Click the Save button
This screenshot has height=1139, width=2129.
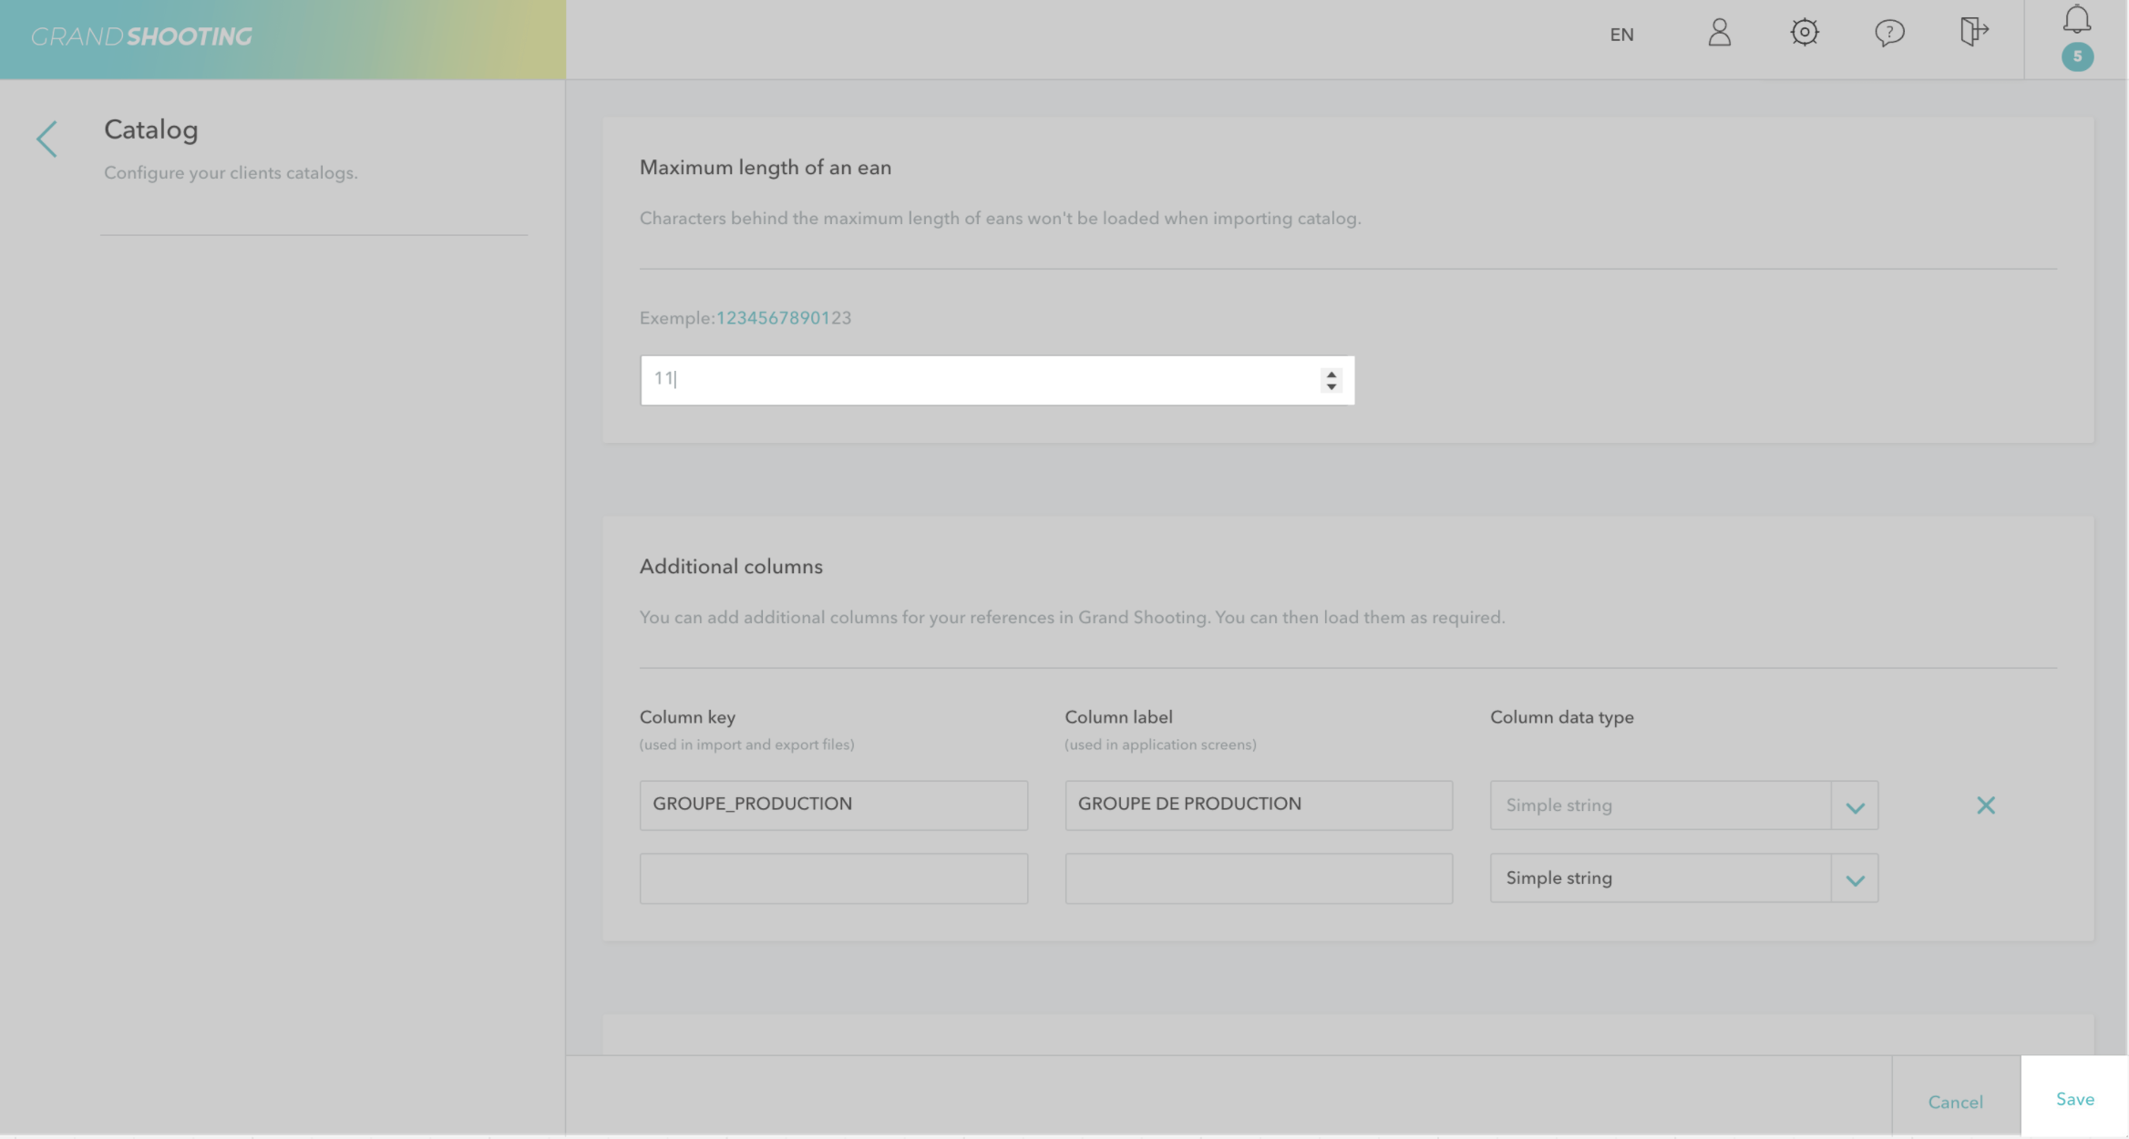point(2074,1099)
